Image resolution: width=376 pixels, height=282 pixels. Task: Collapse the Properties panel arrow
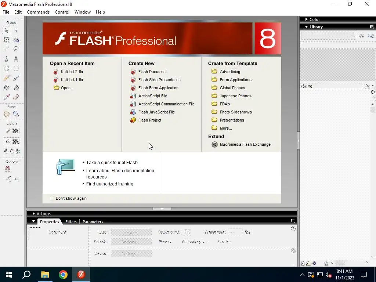point(33,221)
